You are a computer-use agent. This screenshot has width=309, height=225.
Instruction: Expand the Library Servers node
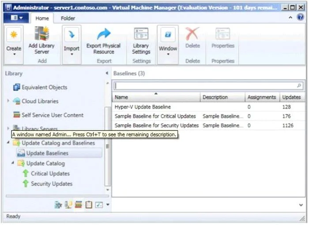pyautogui.click(x=8, y=128)
